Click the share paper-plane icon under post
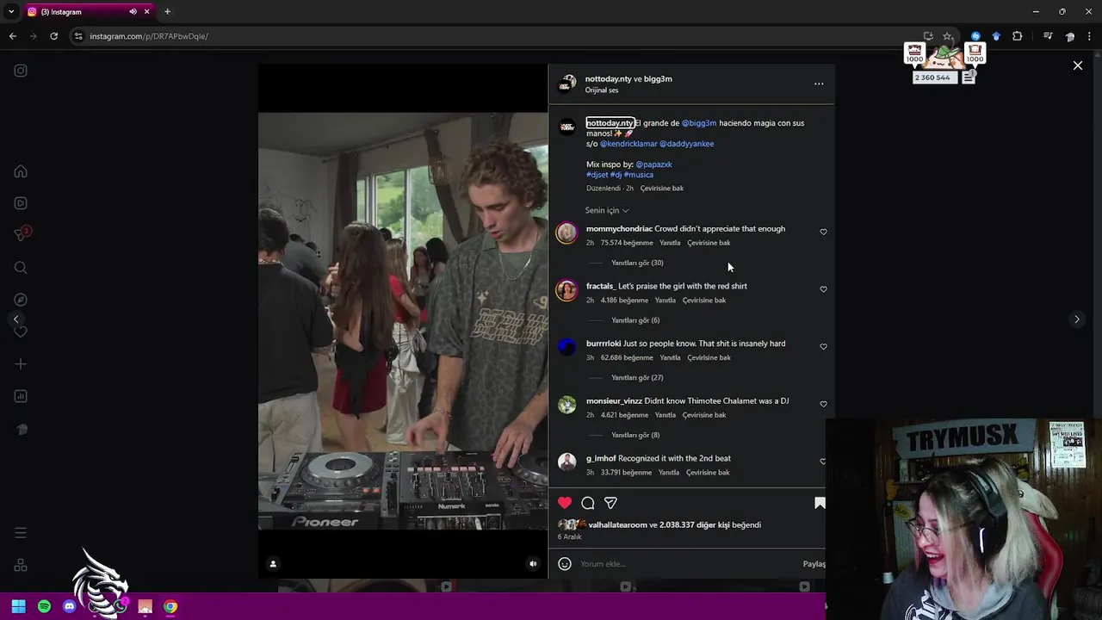 pos(610,503)
